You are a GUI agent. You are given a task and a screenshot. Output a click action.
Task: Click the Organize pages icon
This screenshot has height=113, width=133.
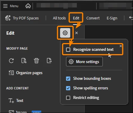[11, 73]
